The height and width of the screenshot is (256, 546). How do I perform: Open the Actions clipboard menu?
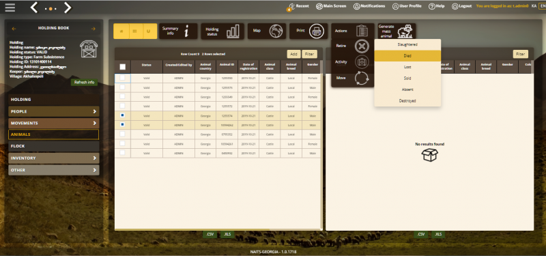352,31
